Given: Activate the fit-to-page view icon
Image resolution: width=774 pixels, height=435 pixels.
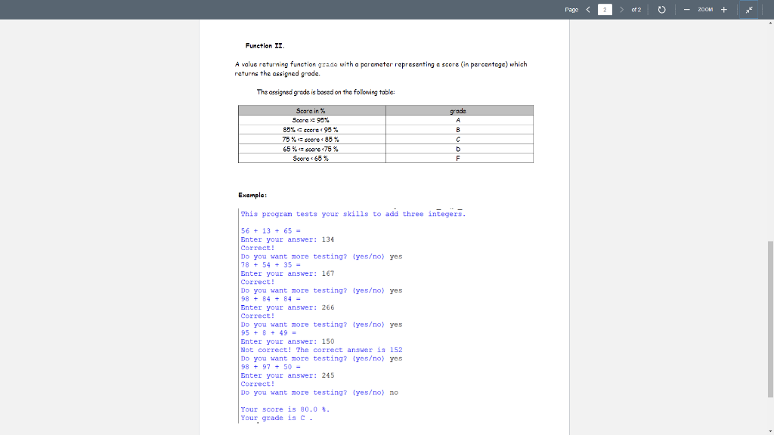Looking at the screenshot, I should pos(748,10).
